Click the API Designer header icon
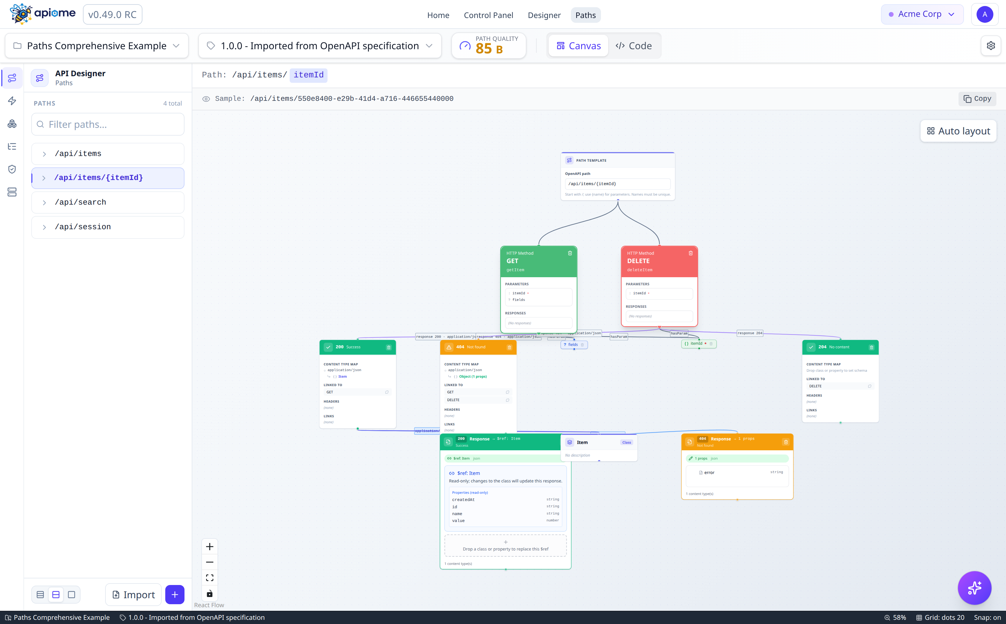1006x624 pixels. 40,78
